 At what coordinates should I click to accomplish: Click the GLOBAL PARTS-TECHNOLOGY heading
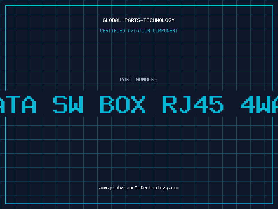click(x=139, y=20)
